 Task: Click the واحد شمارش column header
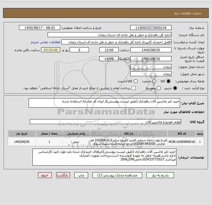pyautogui.click(x=76, y=133)
